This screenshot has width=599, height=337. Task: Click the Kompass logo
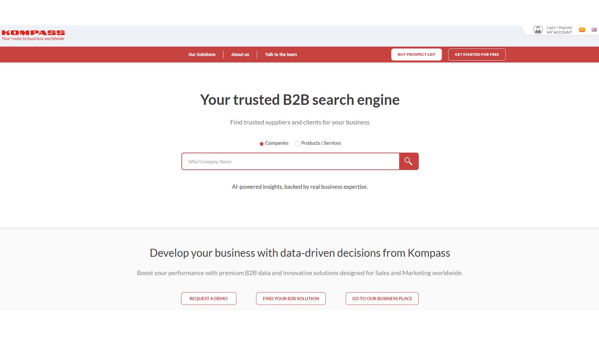point(33,35)
